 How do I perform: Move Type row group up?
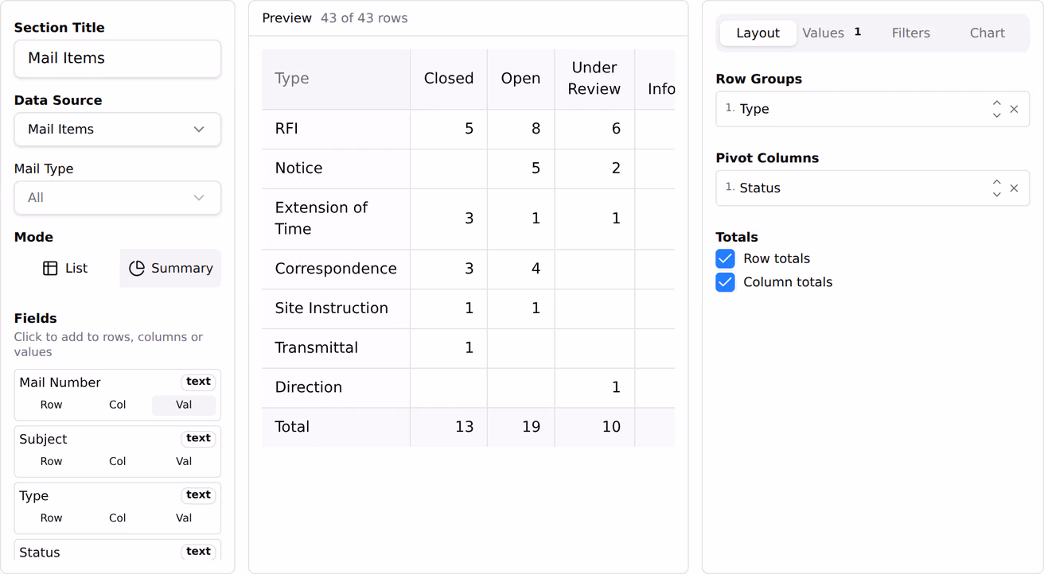[997, 103]
